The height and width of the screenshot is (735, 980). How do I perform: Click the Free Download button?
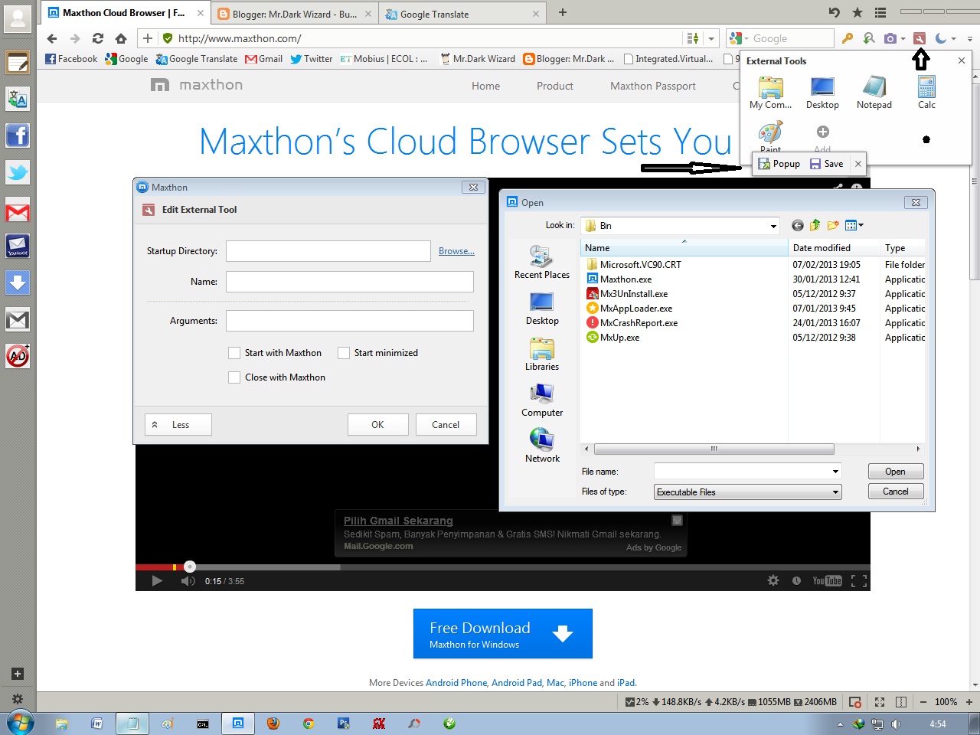coord(503,634)
